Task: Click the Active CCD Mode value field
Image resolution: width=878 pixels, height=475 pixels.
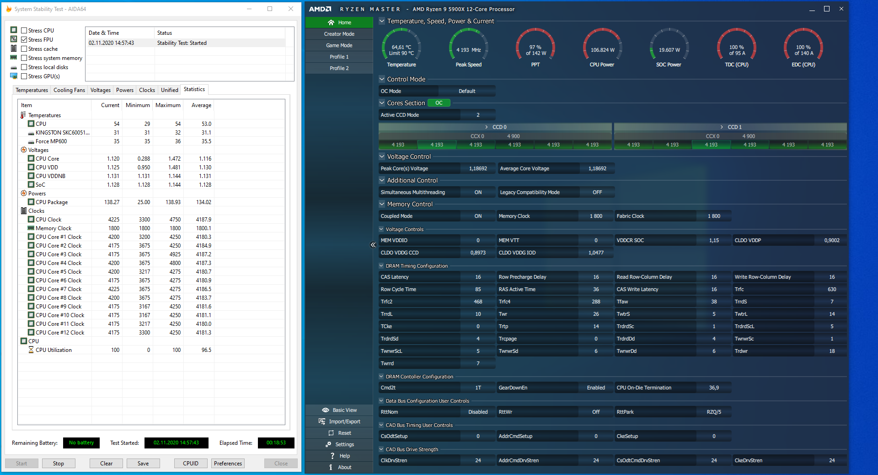Action: pyautogui.click(x=478, y=115)
